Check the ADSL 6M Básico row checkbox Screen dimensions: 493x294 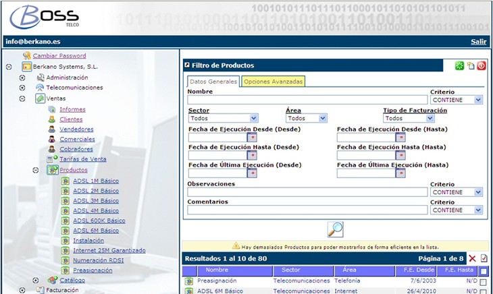tap(482, 291)
